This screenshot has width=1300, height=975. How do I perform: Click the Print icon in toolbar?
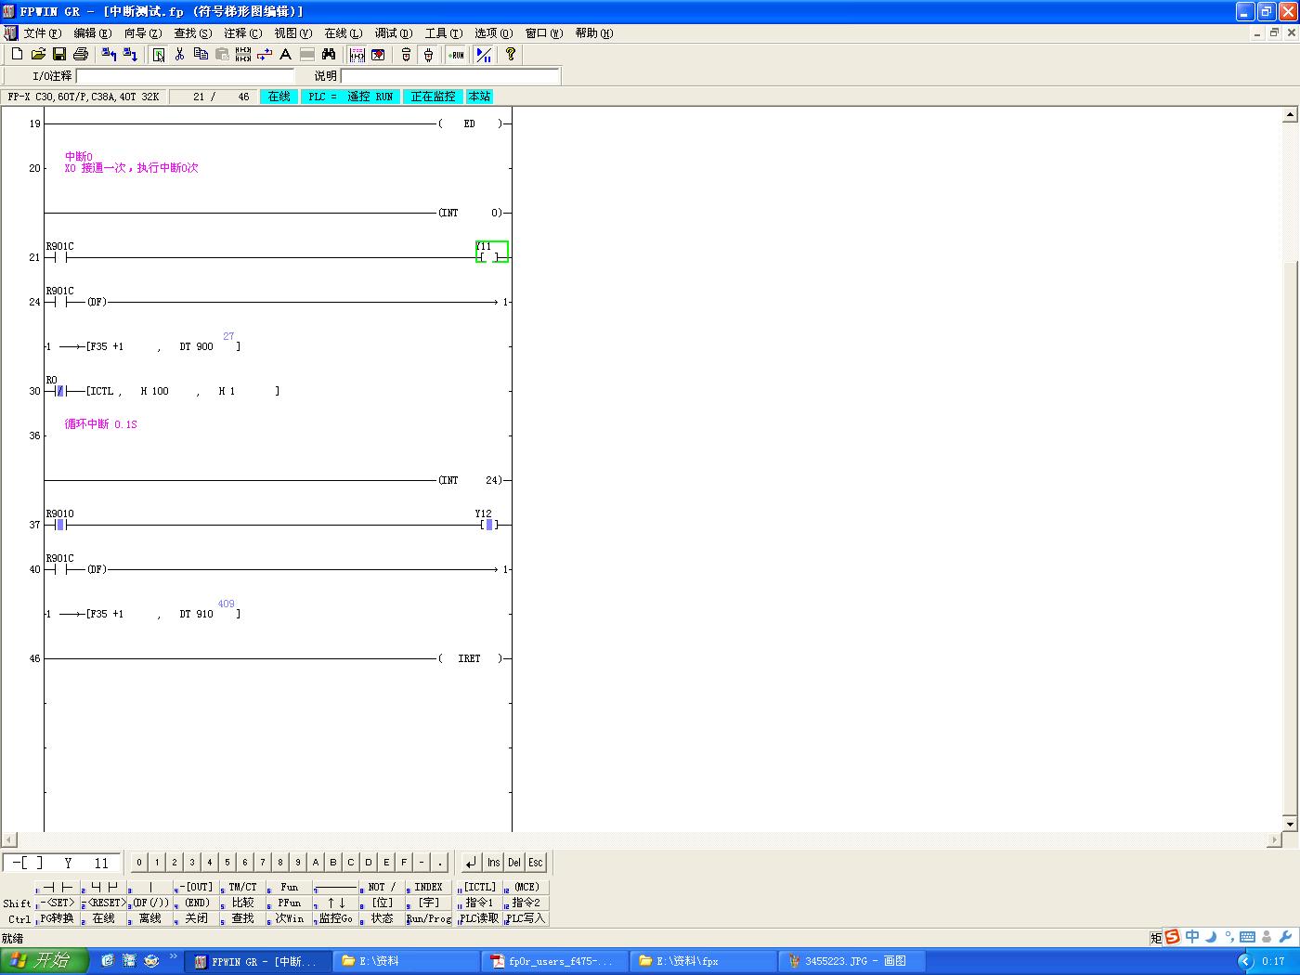pyautogui.click(x=81, y=55)
